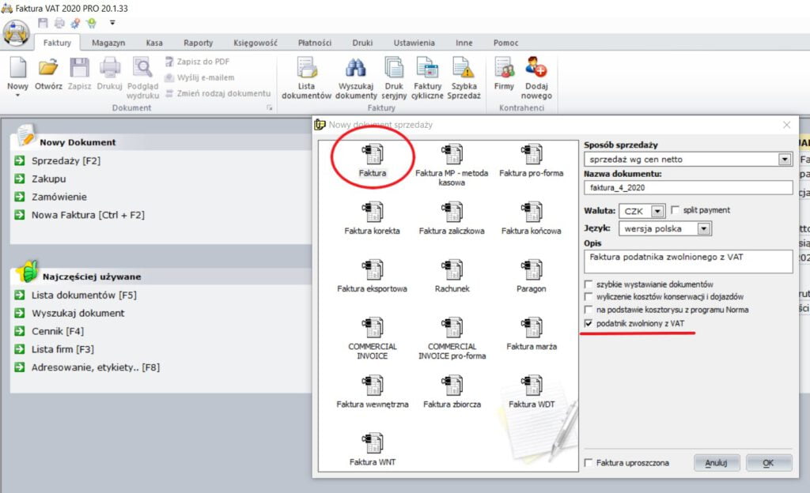The height and width of the screenshot is (493, 810).
Task: Select COMMERCIAL INVOICE icon
Action: [373, 327]
